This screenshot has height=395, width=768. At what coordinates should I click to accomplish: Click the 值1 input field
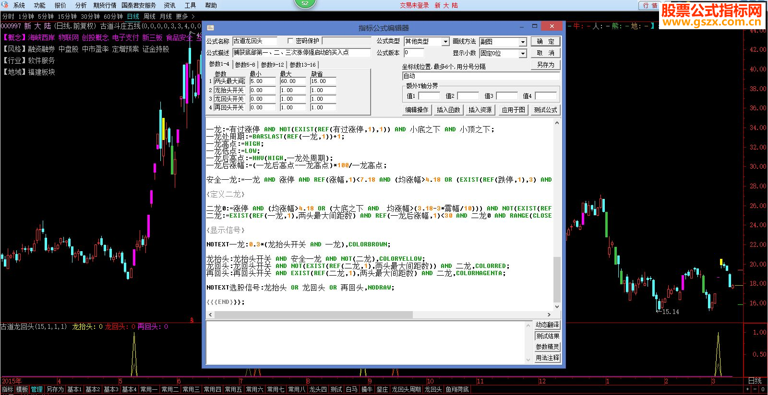429,96
